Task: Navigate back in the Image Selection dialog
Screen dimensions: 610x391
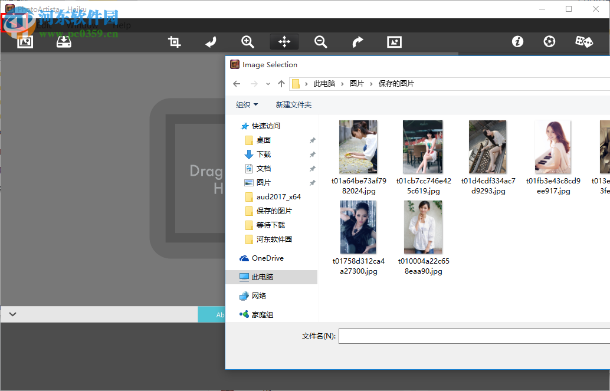Action: click(237, 84)
